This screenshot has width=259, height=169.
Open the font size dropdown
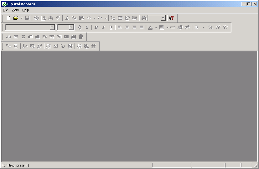click(x=71, y=27)
